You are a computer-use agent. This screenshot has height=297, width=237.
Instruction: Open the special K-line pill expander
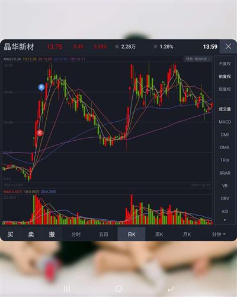pos(197,59)
